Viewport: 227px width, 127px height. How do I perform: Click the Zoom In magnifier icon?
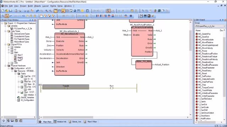46,11
